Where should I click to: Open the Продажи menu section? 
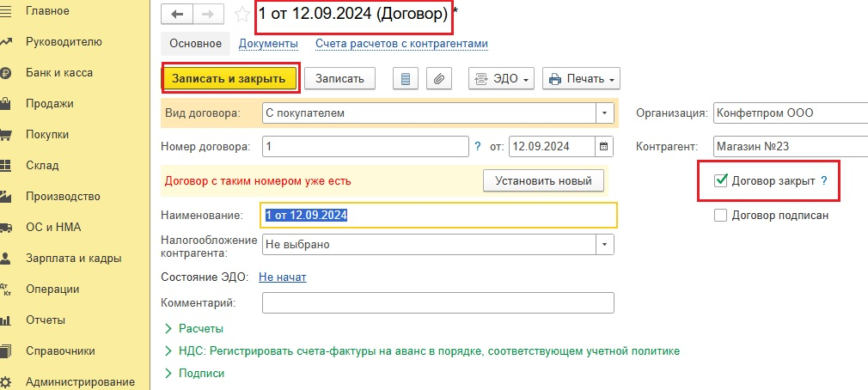(x=49, y=104)
